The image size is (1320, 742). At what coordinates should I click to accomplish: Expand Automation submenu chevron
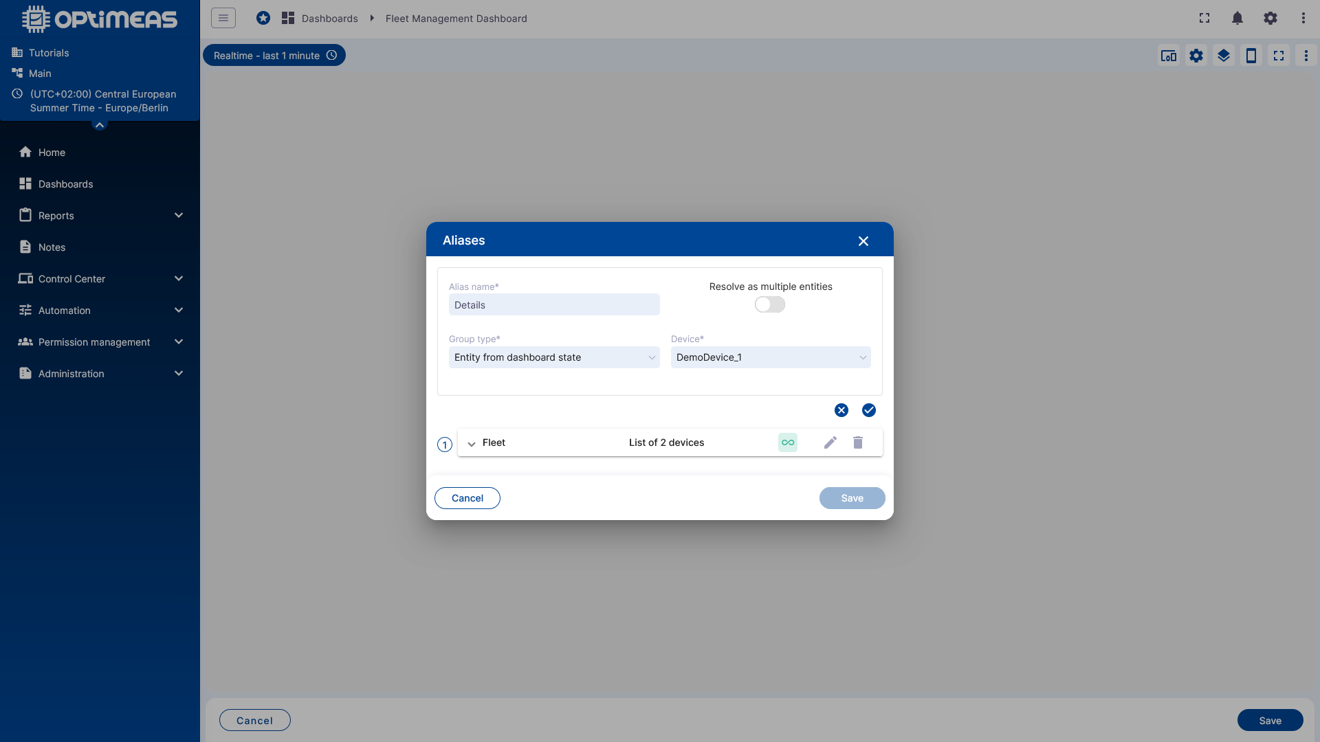[x=179, y=310]
